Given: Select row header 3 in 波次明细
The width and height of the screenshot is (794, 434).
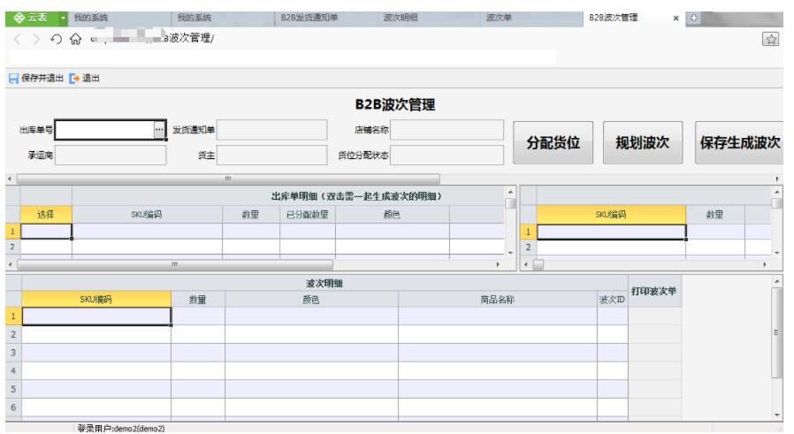Looking at the screenshot, I should [13, 353].
